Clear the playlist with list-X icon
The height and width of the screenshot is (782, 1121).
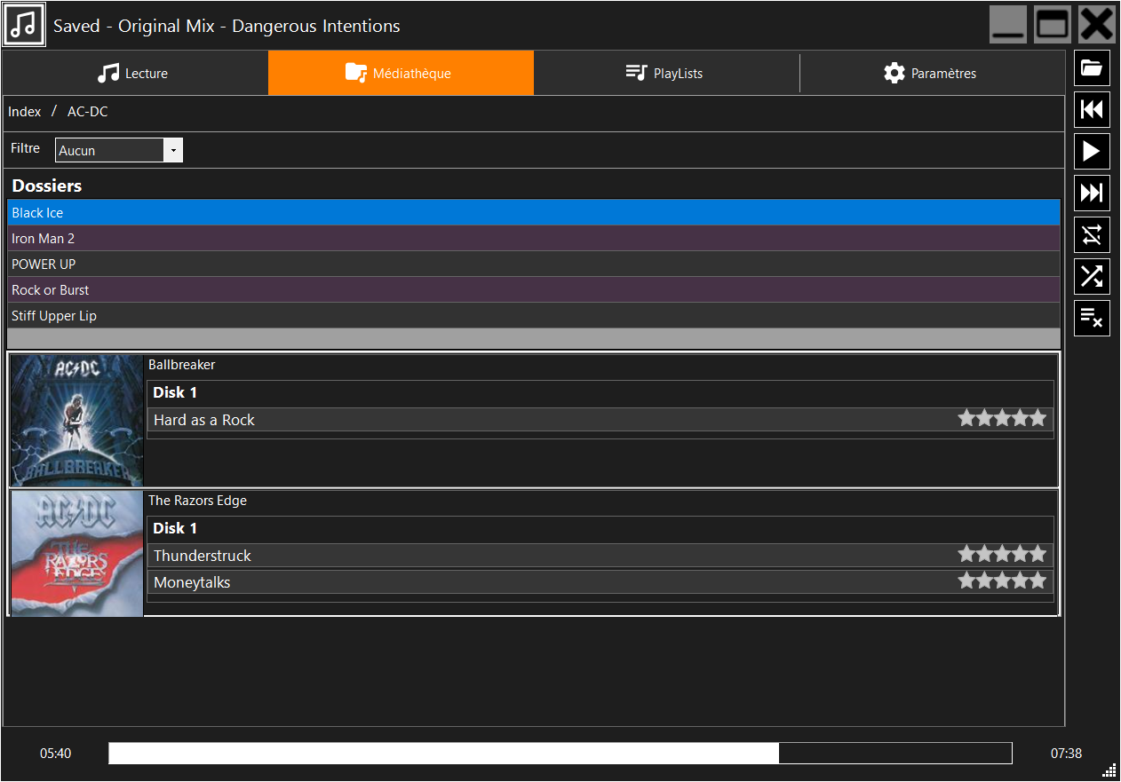click(1092, 319)
